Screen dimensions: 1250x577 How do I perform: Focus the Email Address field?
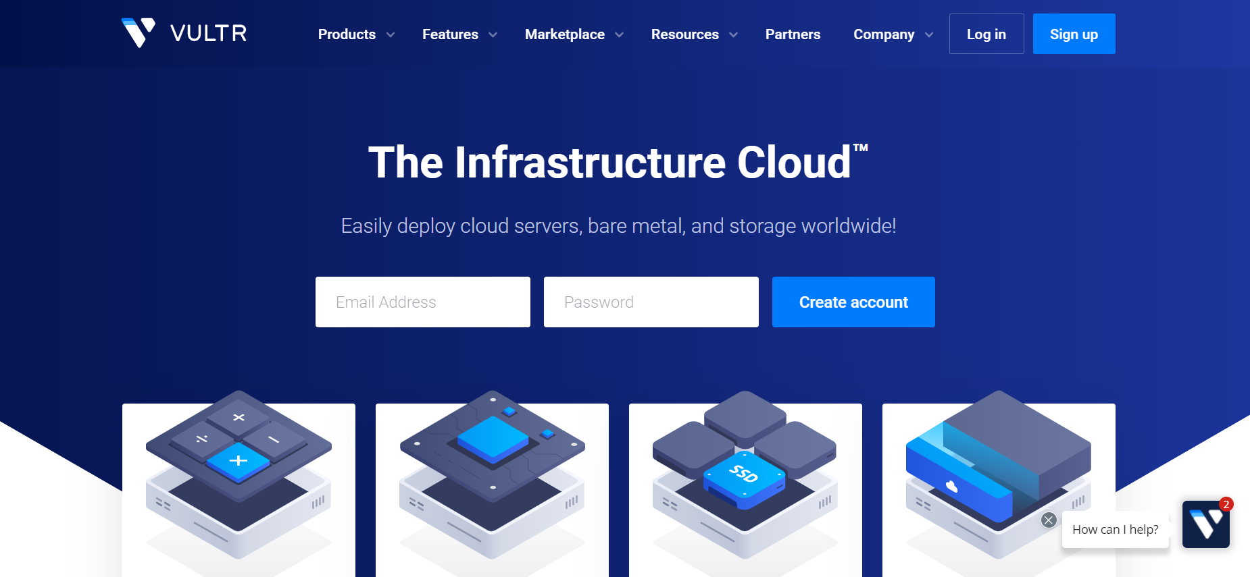coord(423,302)
